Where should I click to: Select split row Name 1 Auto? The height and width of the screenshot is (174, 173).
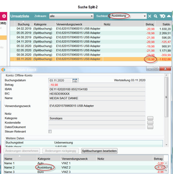(84, 163)
